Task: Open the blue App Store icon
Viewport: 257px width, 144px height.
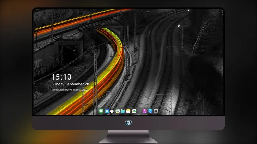Action: tap(150, 111)
